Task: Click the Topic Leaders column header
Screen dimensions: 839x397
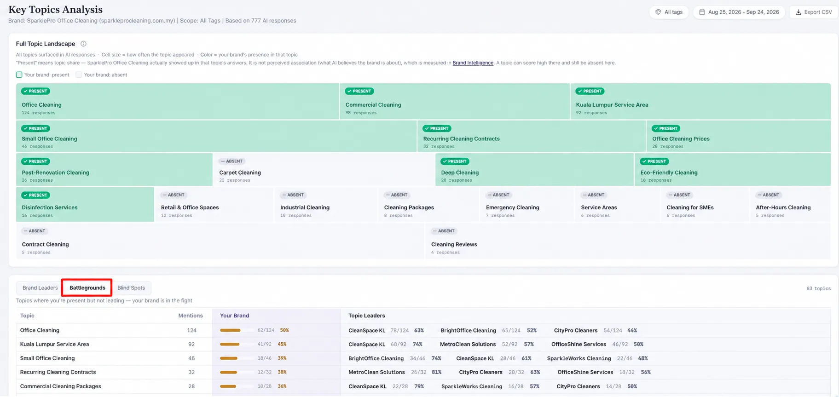Action: (x=367, y=316)
